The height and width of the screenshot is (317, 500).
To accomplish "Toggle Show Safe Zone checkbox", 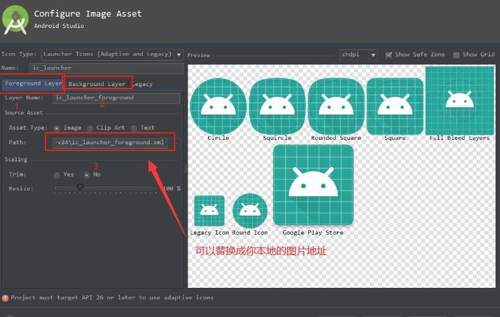I will (389, 55).
